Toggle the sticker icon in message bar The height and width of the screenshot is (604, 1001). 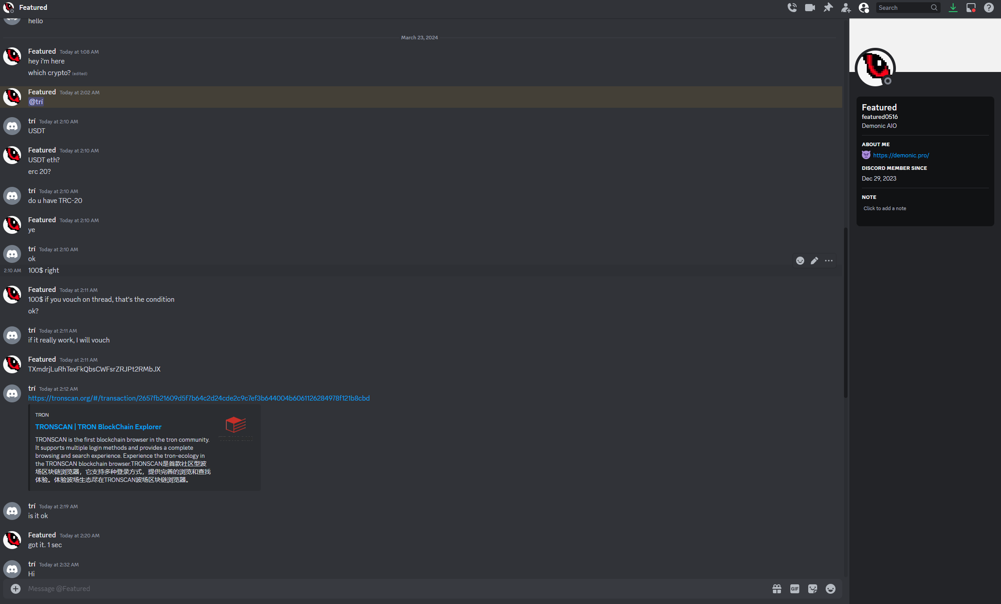pyautogui.click(x=812, y=589)
